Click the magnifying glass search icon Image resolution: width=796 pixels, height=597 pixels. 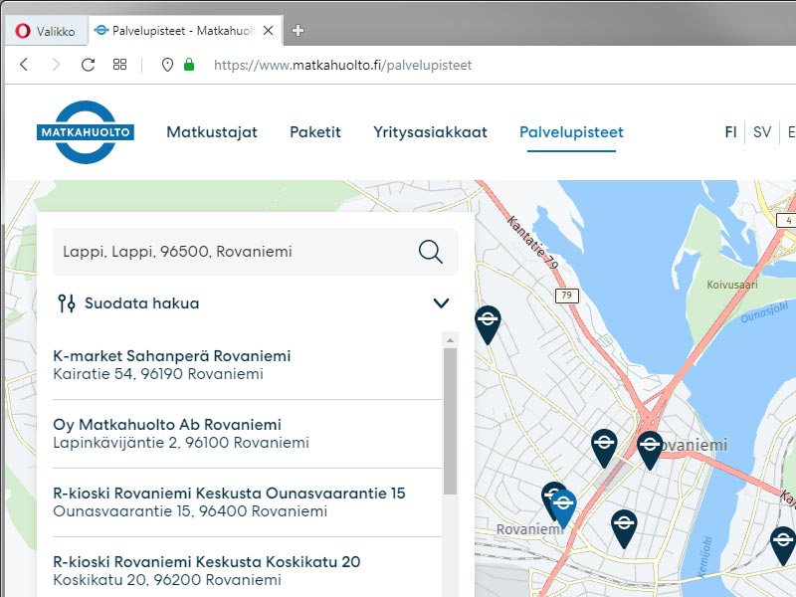coord(431,252)
